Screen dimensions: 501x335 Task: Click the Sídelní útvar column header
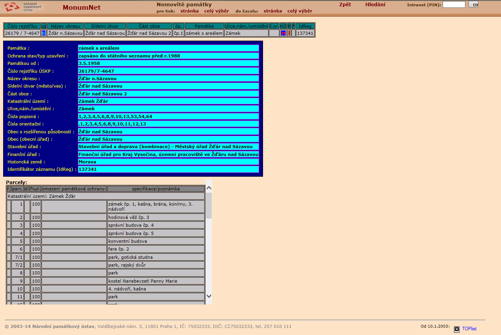[x=105, y=26]
